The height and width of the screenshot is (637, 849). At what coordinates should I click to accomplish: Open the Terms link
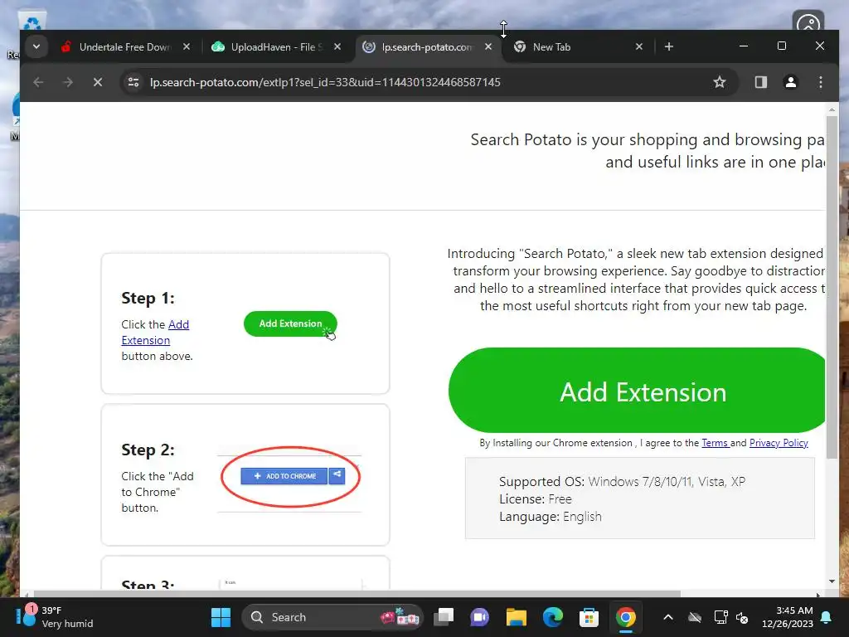coord(715,443)
